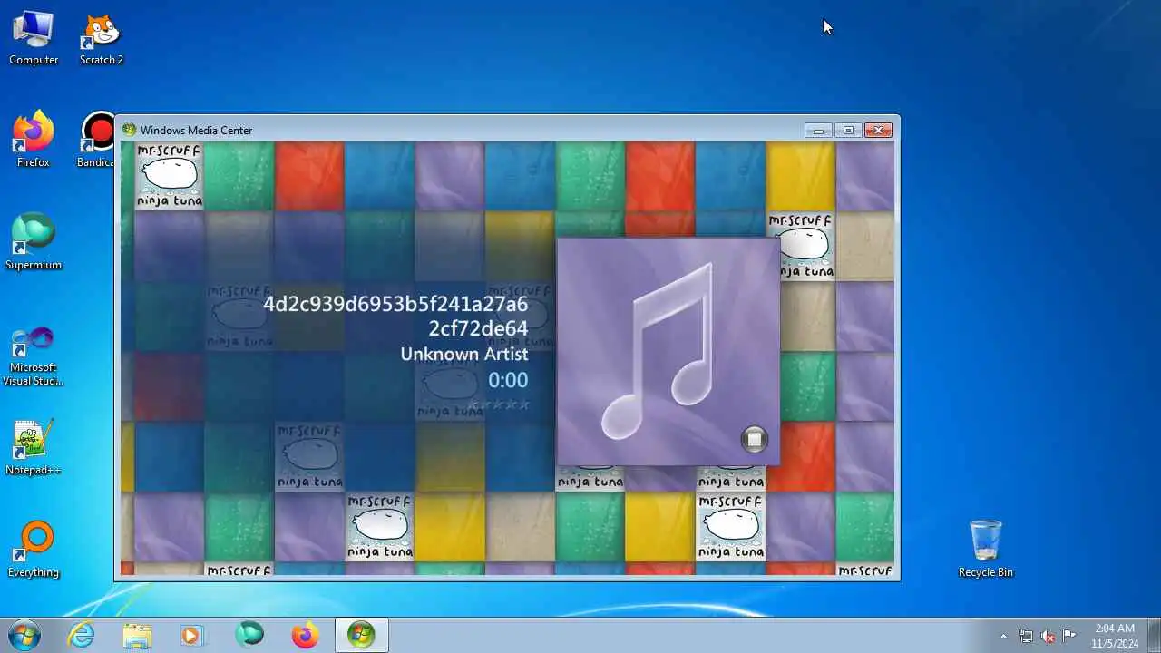Screen dimensions: 1161x653
Task: Maximize the Windows Media Center window
Action: [848, 131]
